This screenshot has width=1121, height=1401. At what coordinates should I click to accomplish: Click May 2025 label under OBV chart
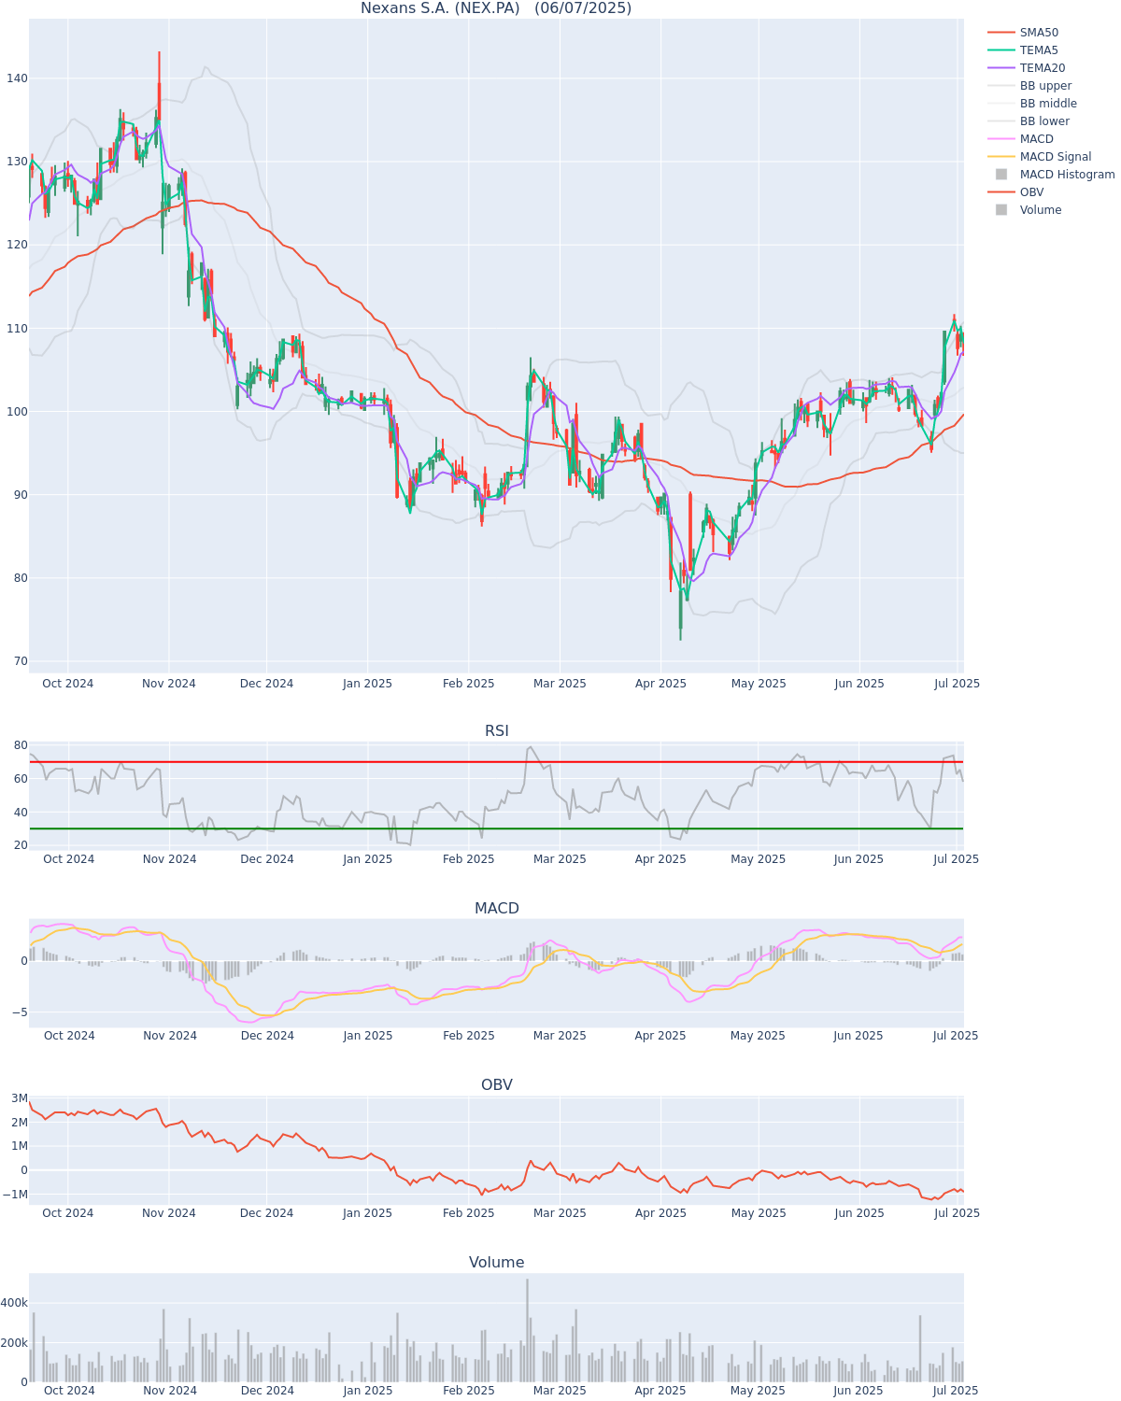pyautogui.click(x=759, y=1213)
